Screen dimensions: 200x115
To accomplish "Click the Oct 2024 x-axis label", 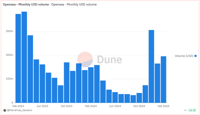I will tap(139, 106).
